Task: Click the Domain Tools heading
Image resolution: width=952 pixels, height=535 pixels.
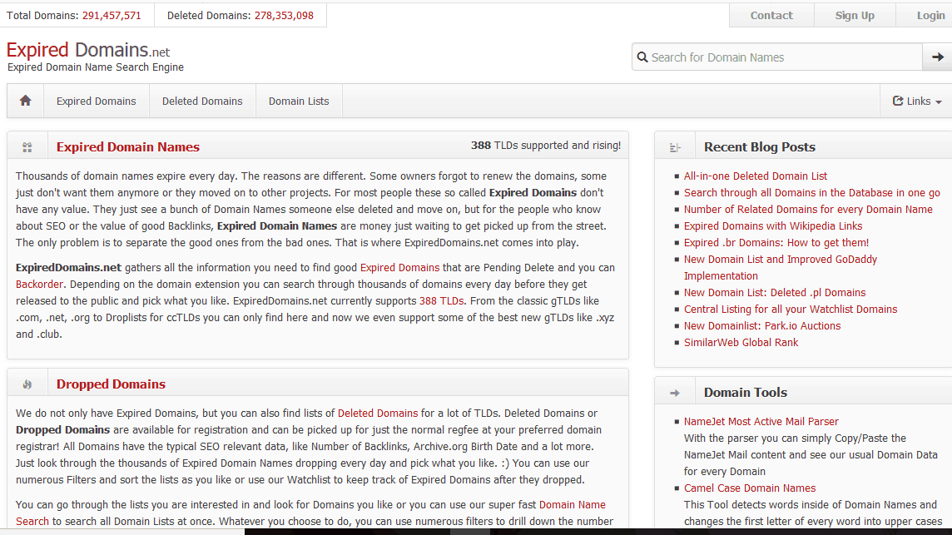Action: (746, 393)
